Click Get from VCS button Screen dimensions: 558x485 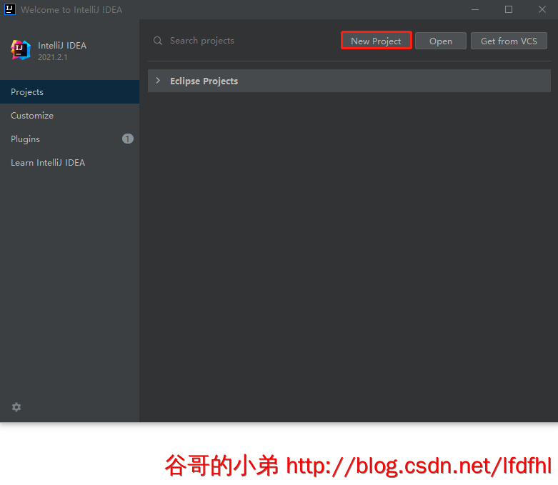pos(509,41)
